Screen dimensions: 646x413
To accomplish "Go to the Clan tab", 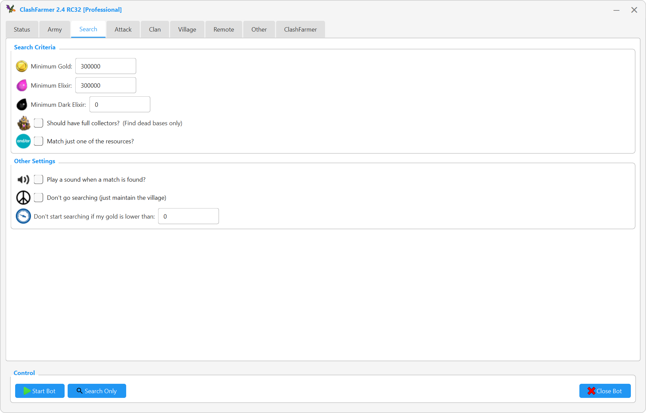I will (x=155, y=30).
